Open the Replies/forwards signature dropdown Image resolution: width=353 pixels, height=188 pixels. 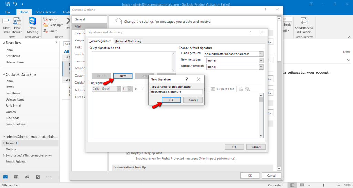coord(261,66)
